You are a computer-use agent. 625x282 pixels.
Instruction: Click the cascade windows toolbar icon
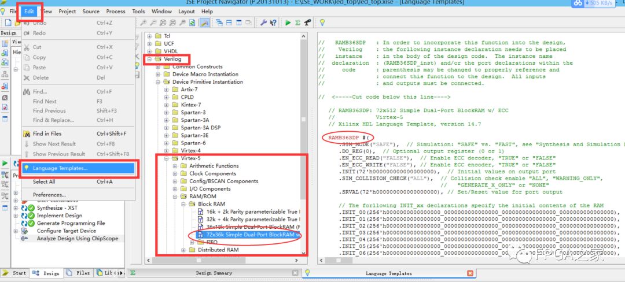(x=219, y=23)
